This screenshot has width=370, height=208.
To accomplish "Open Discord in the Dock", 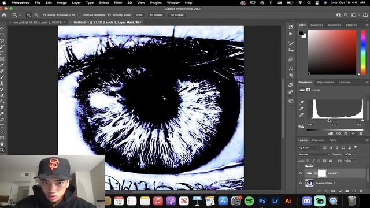I will coord(307,201).
